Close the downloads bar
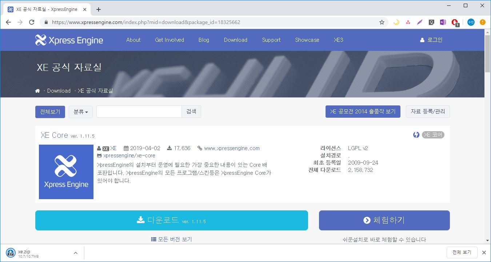491x262 pixels. tap(484, 253)
